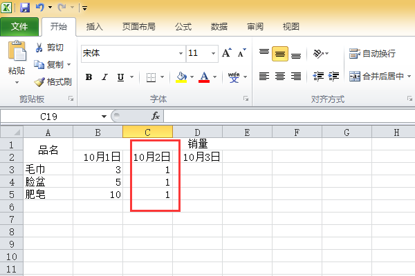This screenshot has width=415, height=276.
Task: Switch to the 页面布局 Page Layout tab
Action: pyautogui.click(x=139, y=26)
